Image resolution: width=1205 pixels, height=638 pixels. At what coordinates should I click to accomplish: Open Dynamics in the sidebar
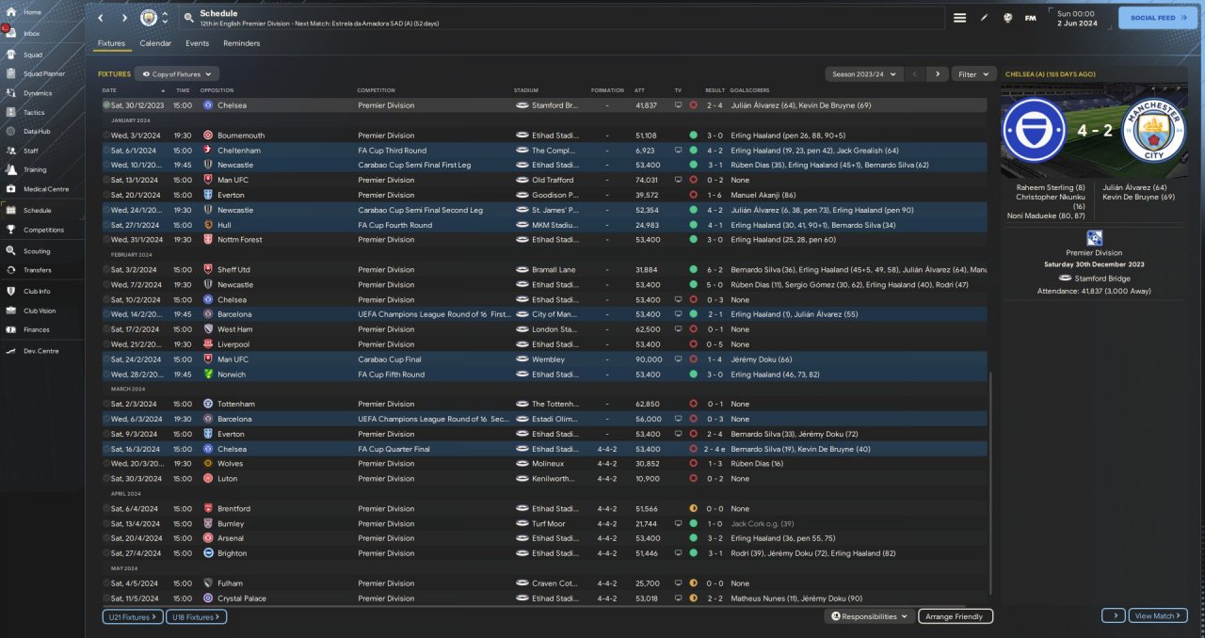coord(38,93)
